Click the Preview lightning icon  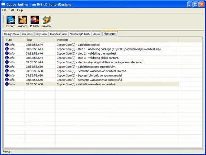click(46, 20)
